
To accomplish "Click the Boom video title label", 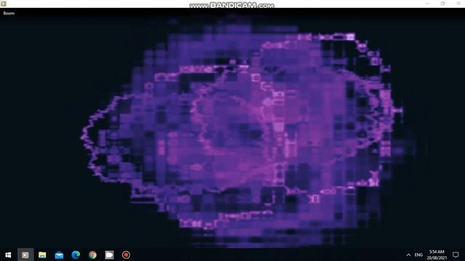I will (x=9, y=13).
